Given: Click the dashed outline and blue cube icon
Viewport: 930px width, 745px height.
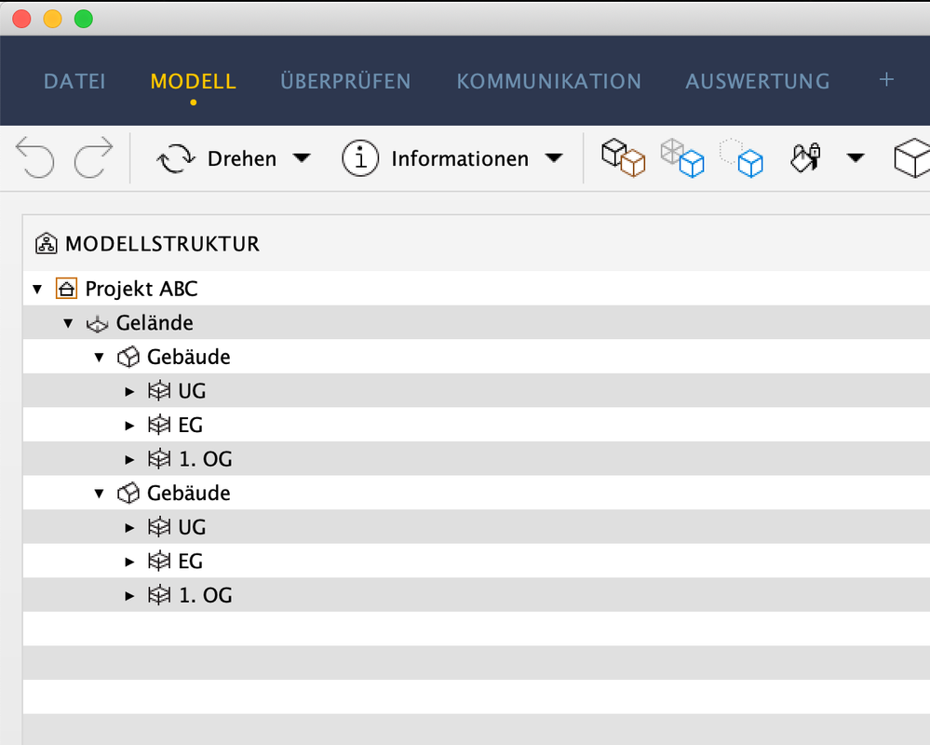Looking at the screenshot, I should tap(742, 158).
